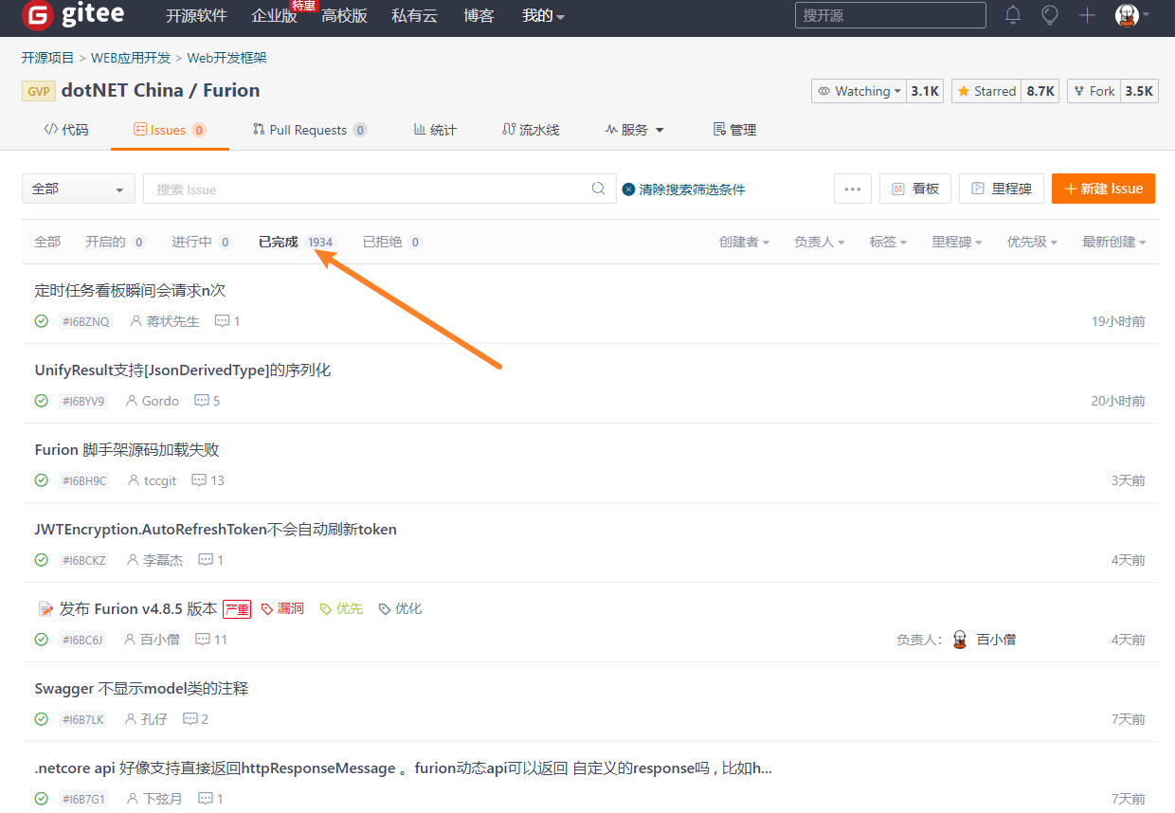Open the user avatar menu
The width and height of the screenshot is (1175, 813).
pyautogui.click(x=1131, y=15)
